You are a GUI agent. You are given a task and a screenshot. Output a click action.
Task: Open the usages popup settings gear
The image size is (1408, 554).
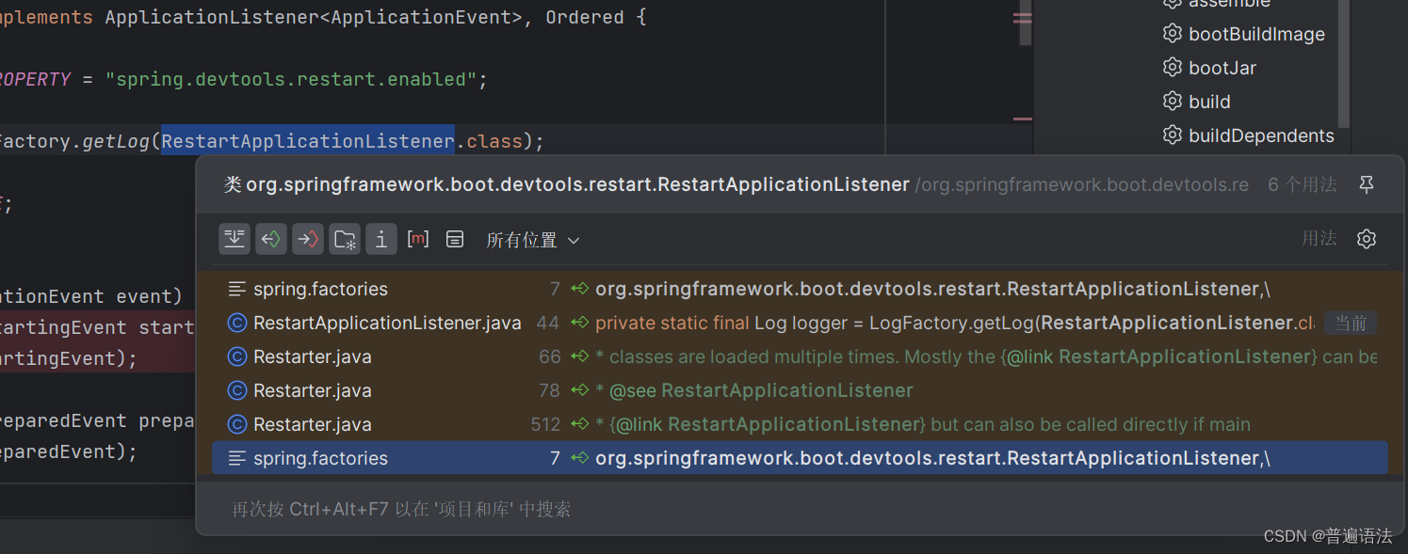1367,238
